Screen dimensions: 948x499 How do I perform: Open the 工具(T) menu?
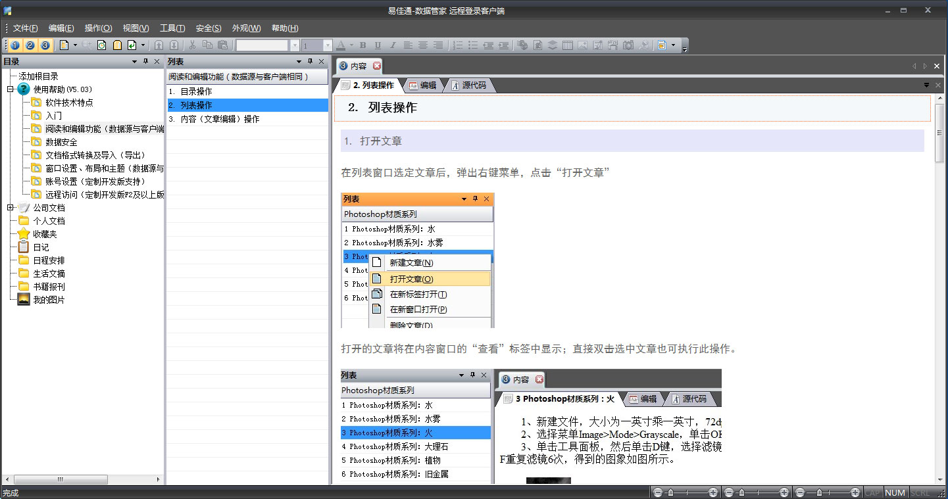pos(172,28)
